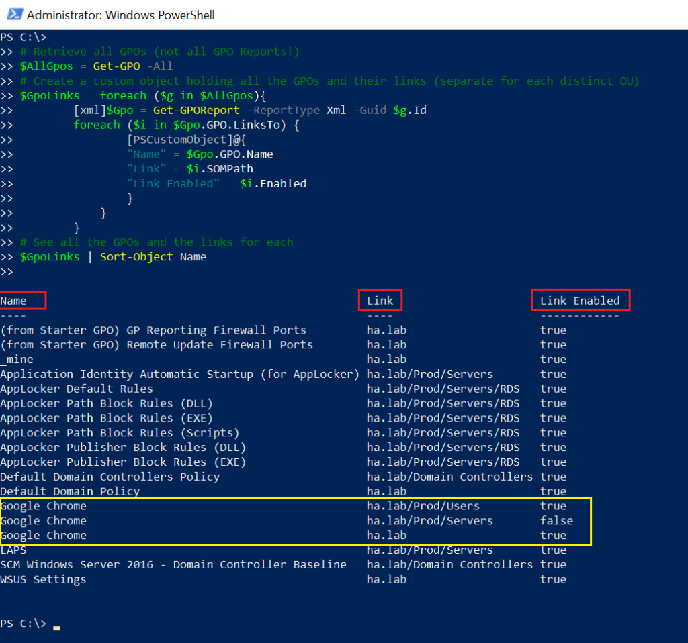The width and height of the screenshot is (688, 643).
Task: Click the comment '# Retrieve all GPOs' line
Action: [160, 52]
